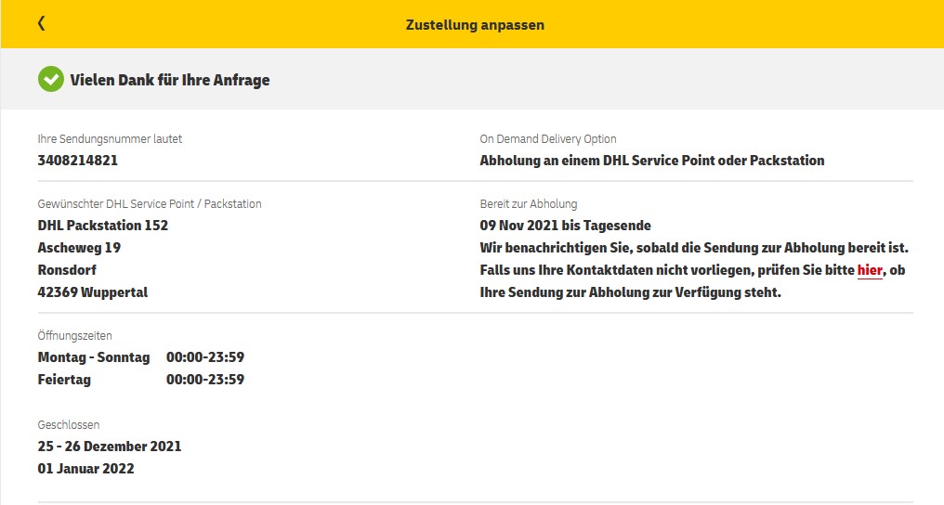Select '09 Nov 2021 bis Tagesende' date
944x505 pixels.
(565, 226)
